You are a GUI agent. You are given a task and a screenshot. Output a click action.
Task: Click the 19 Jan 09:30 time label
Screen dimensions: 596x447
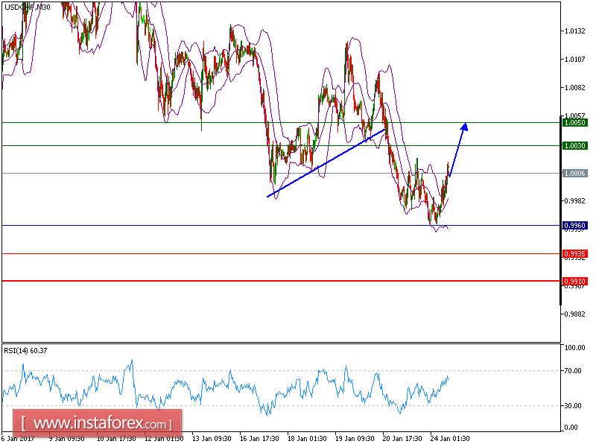tap(355, 439)
